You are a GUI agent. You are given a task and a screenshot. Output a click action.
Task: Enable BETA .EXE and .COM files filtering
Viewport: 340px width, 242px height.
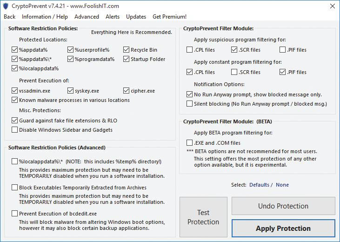tap(190, 143)
